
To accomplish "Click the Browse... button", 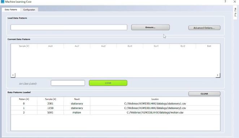I will pyautogui.click(x=150, y=28).
